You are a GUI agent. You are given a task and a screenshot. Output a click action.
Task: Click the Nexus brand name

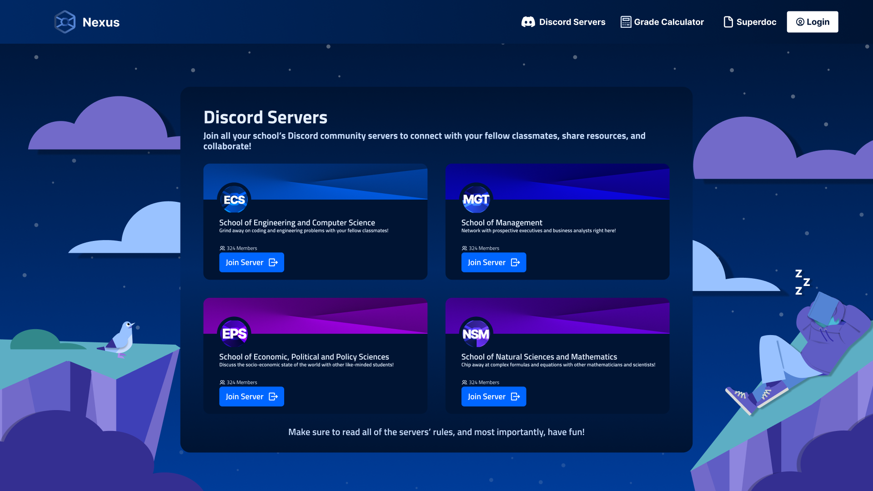(x=101, y=22)
